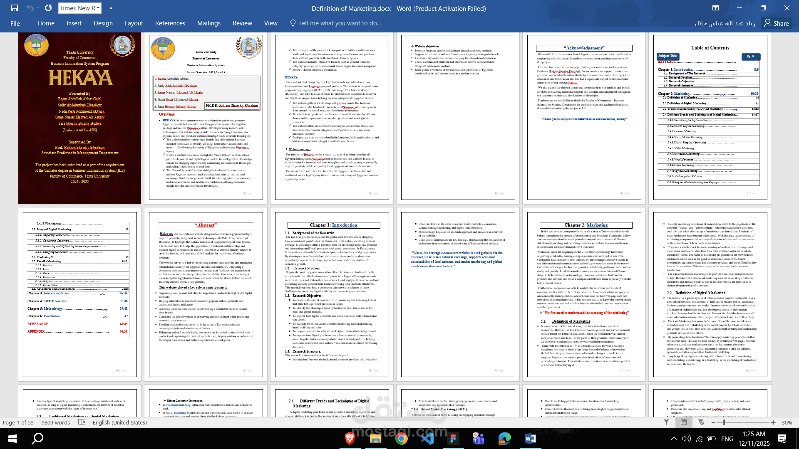Viewport: 799px width, 449px height.
Task: Click the zoom in plus icon
Action: pyautogui.click(x=773, y=422)
